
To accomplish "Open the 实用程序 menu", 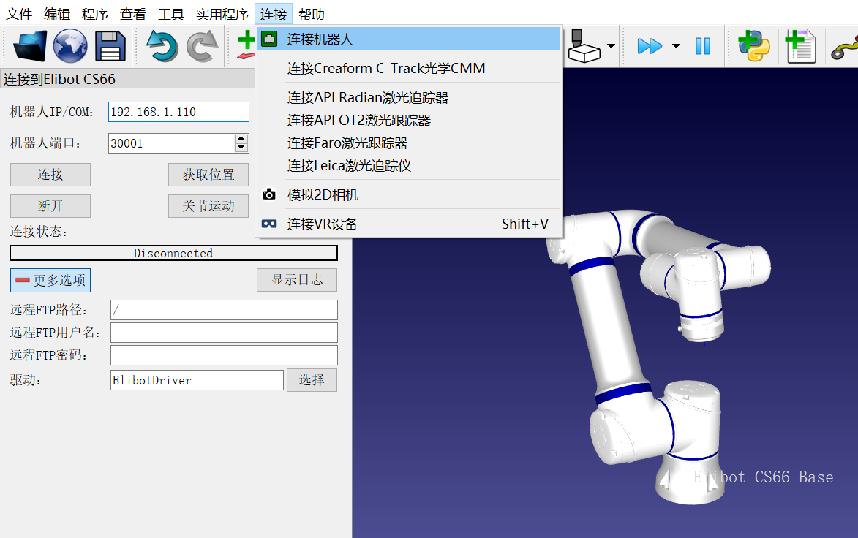I will coord(222,14).
